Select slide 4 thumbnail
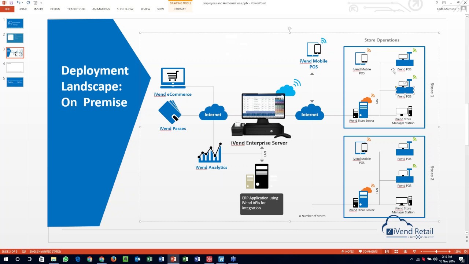 point(15,67)
